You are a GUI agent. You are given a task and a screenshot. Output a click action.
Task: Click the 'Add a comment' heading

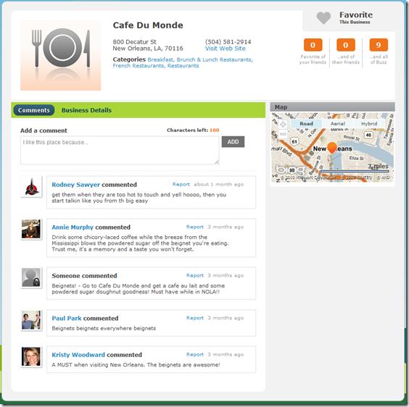coord(44,130)
